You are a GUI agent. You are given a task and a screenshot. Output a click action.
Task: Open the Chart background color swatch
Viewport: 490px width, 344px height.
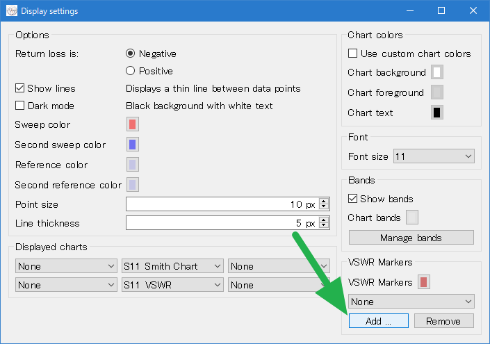(x=437, y=72)
